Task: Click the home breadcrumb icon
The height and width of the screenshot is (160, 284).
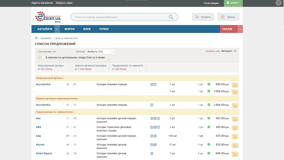Action: coord(36,38)
